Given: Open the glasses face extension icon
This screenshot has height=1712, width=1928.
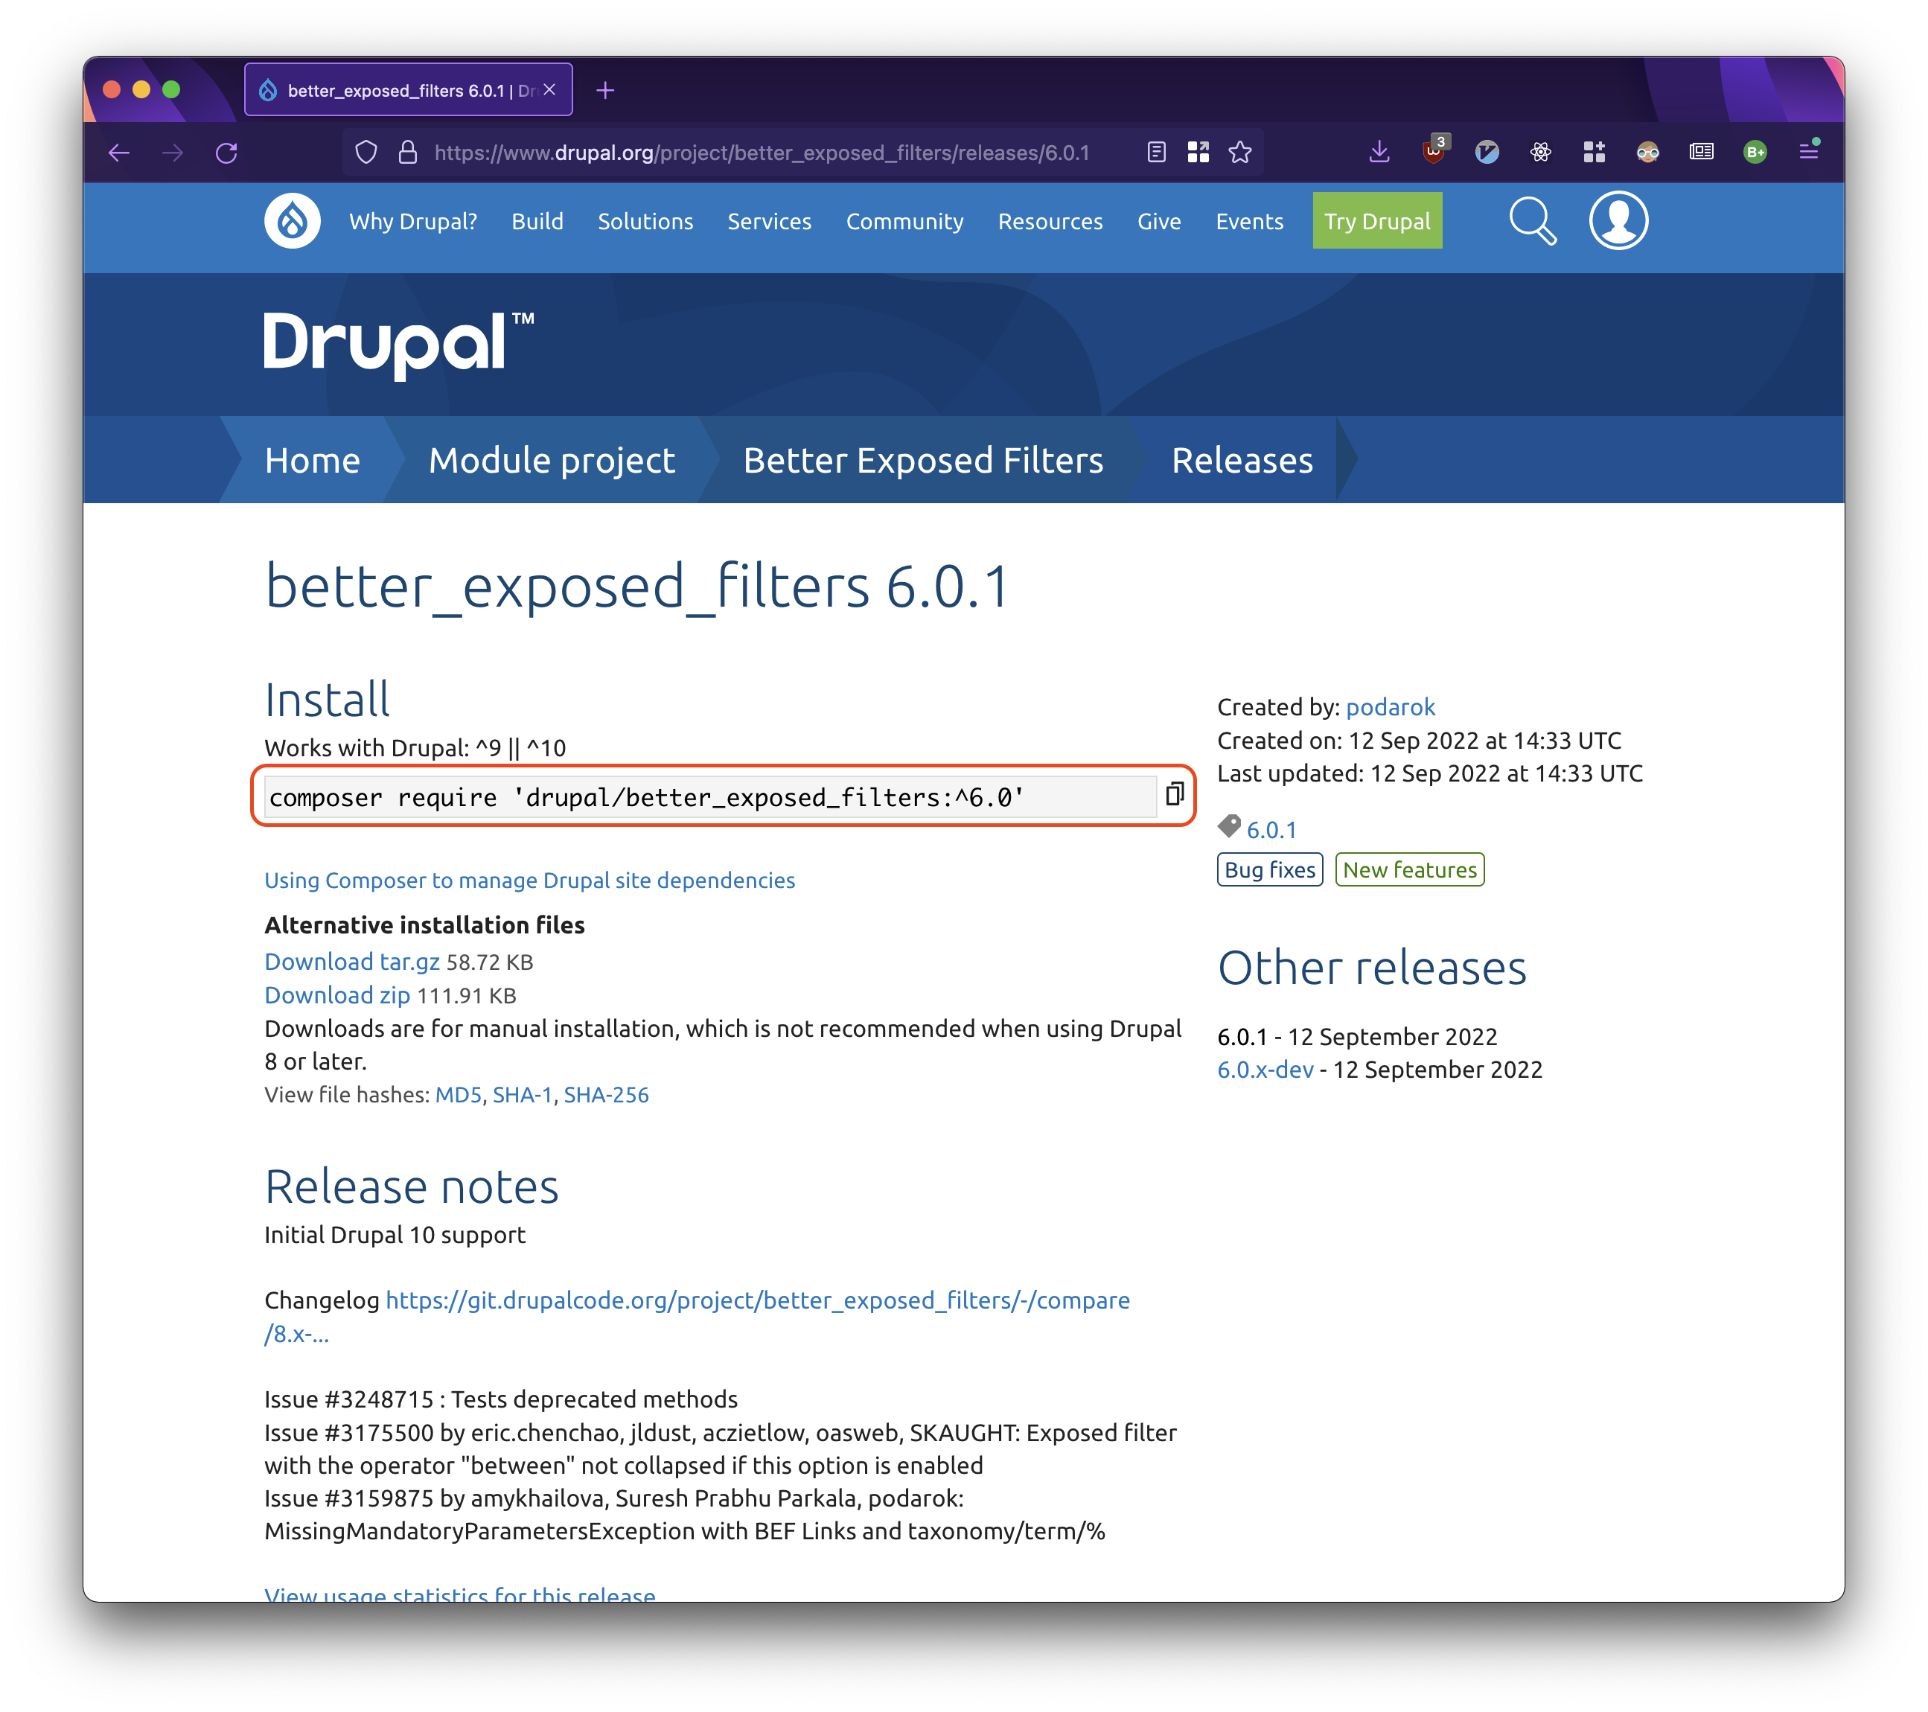Looking at the screenshot, I should [1648, 152].
